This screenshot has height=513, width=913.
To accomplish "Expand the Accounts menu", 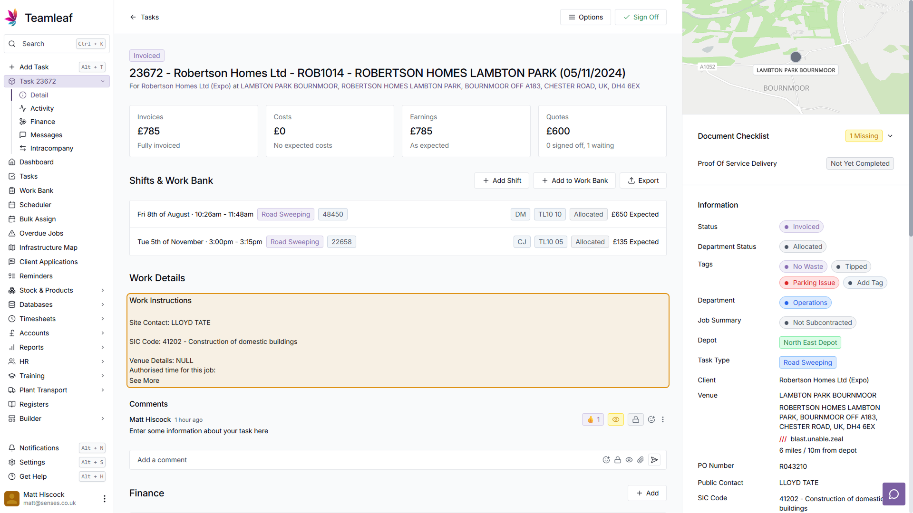I will point(103,333).
